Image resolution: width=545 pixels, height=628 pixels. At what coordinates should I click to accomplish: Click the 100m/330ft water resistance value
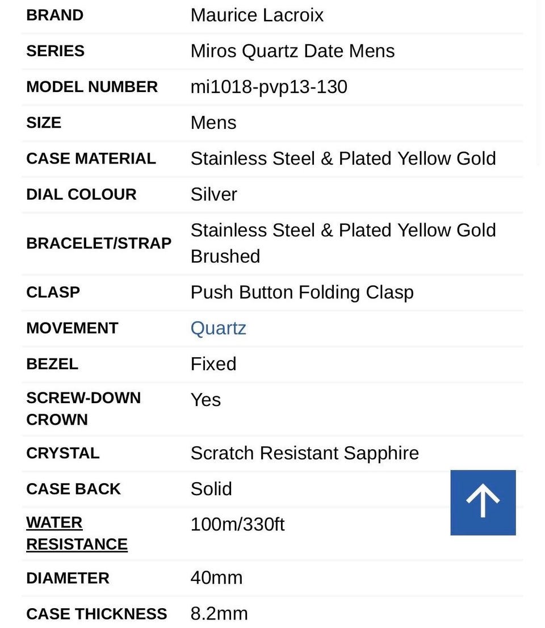pos(237,524)
